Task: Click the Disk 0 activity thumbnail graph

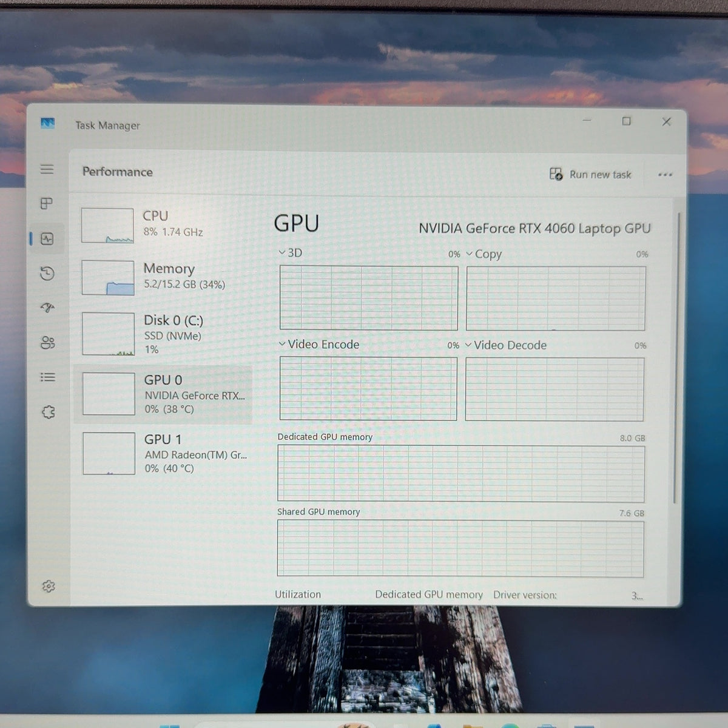Action: [108, 334]
